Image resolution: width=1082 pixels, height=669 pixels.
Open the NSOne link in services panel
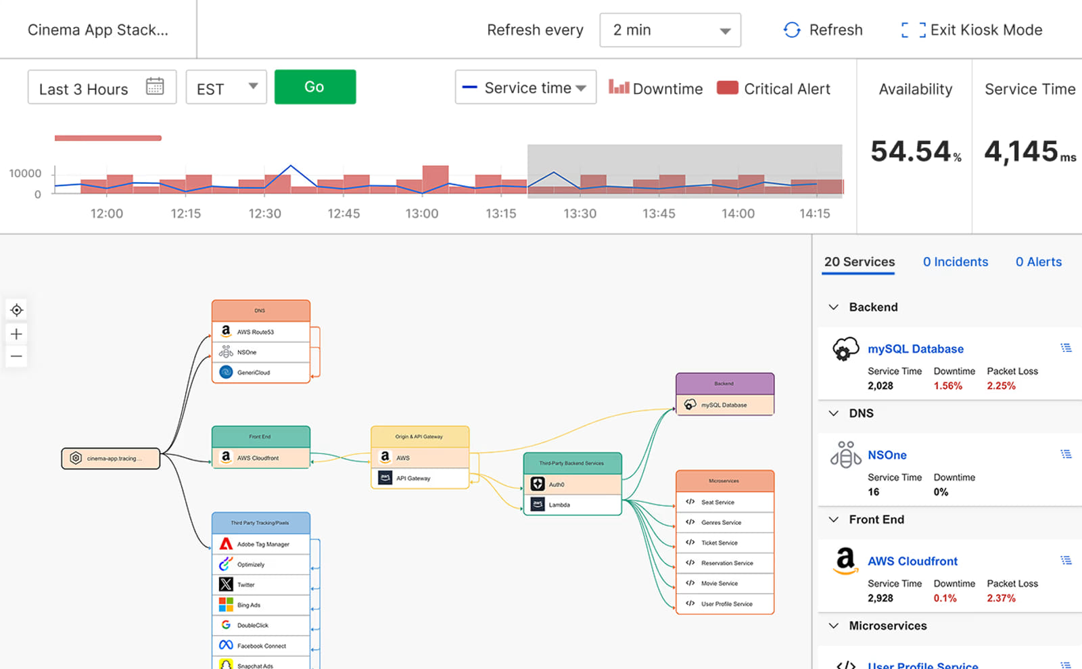coord(887,455)
